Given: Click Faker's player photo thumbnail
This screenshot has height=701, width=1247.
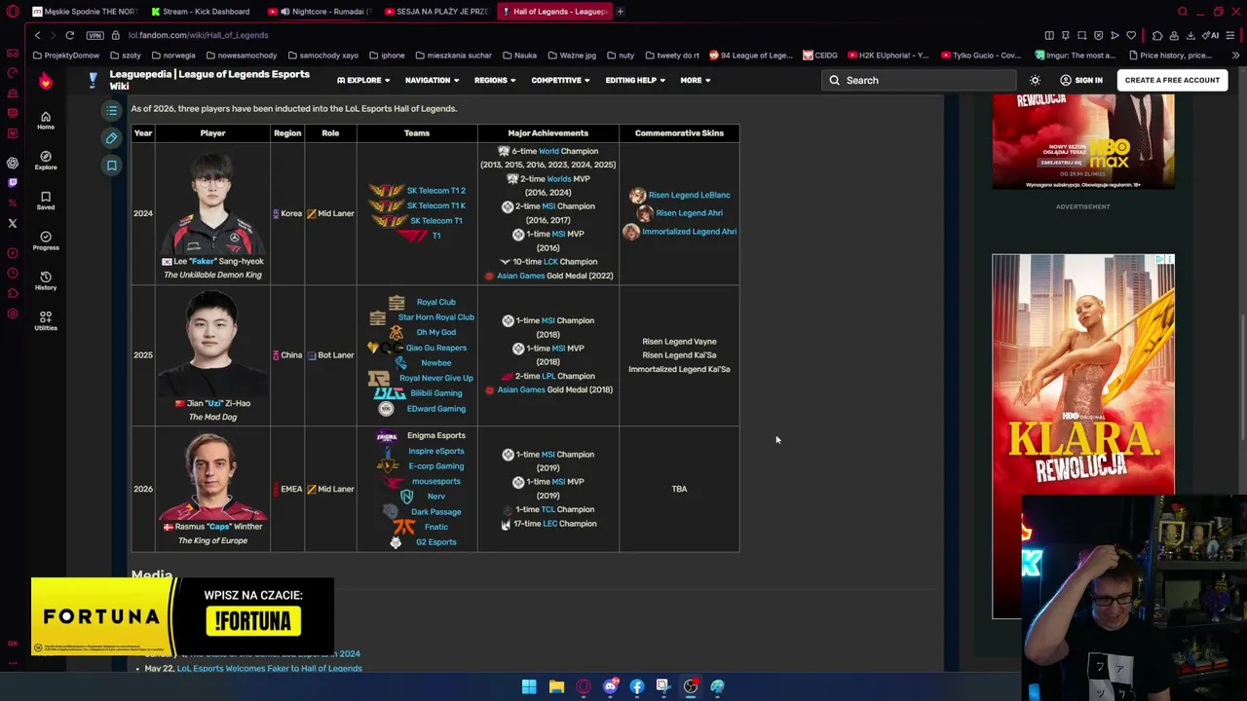Looking at the screenshot, I should (212, 203).
